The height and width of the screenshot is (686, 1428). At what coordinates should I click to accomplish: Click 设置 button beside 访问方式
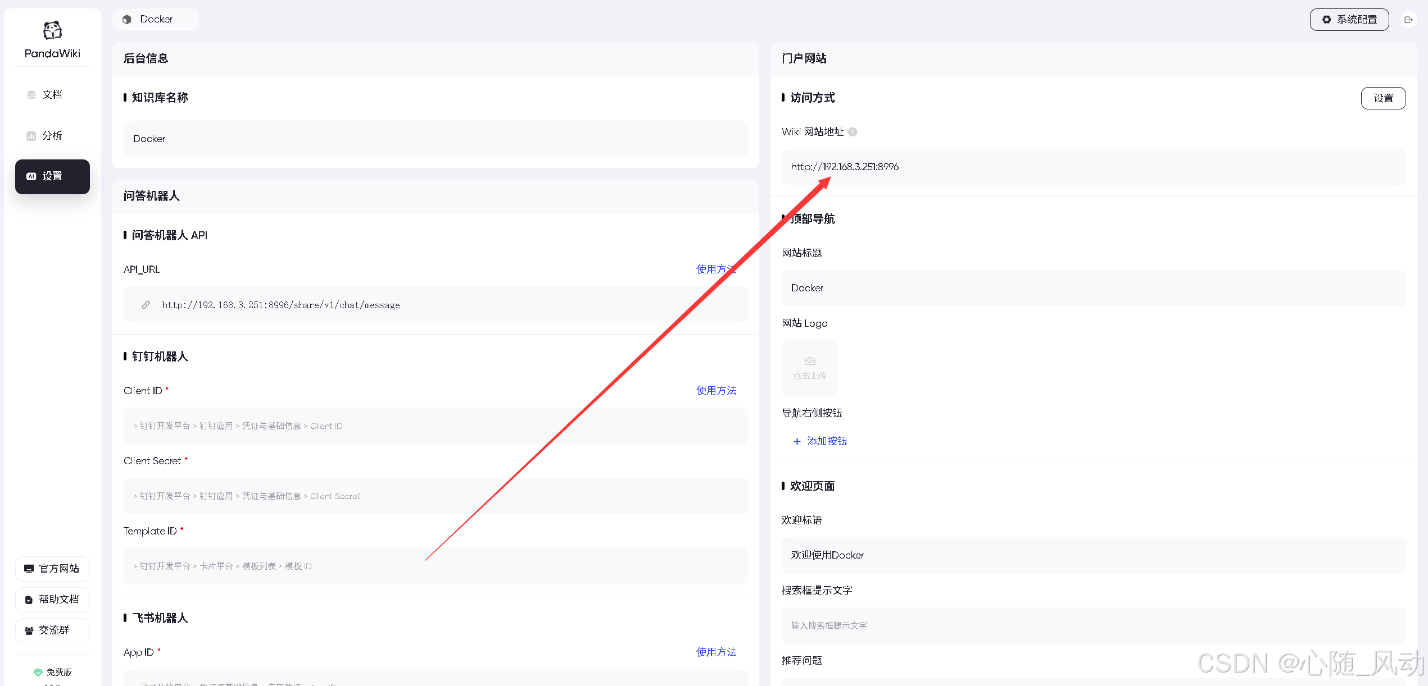1382,98
